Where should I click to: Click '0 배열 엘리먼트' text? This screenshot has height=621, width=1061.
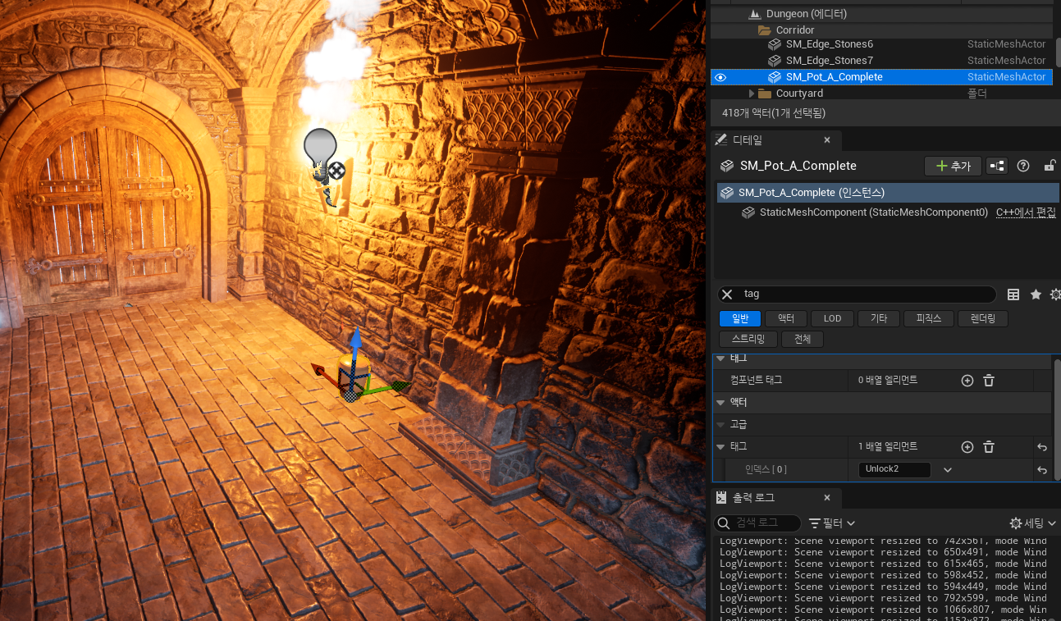click(x=888, y=381)
